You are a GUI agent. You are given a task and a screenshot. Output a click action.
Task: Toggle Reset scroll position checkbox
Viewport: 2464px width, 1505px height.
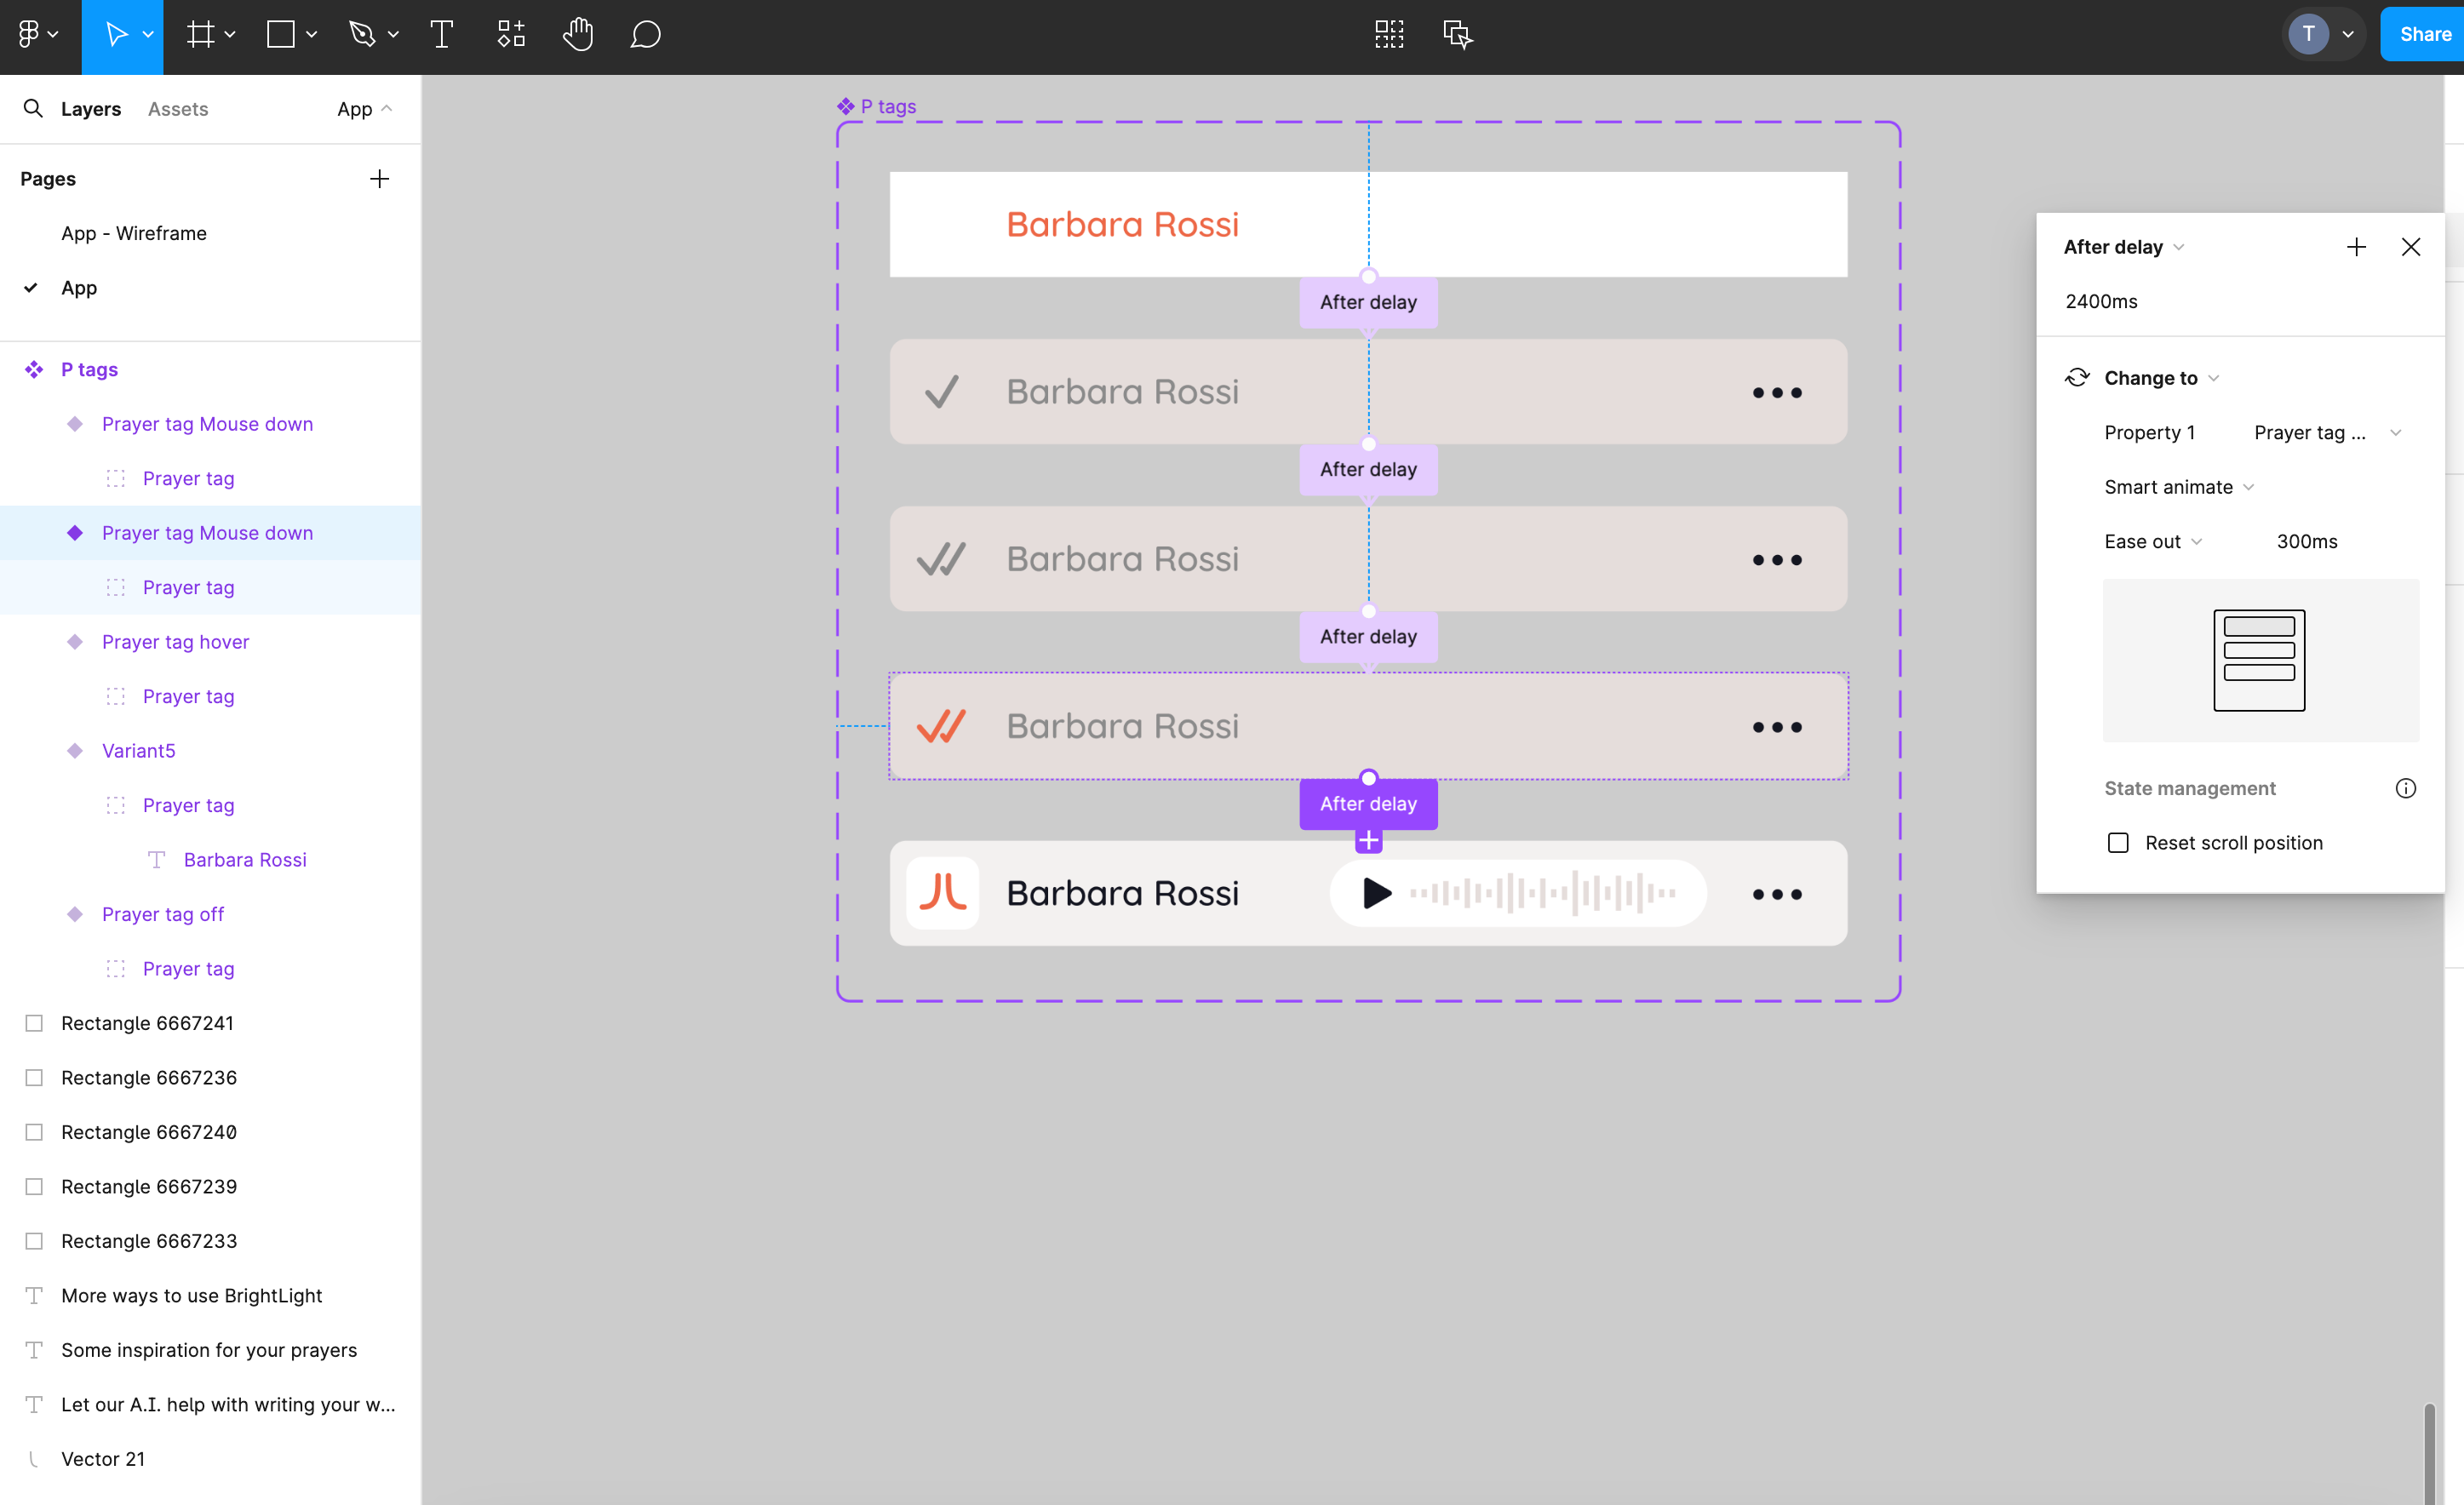[x=2117, y=841]
